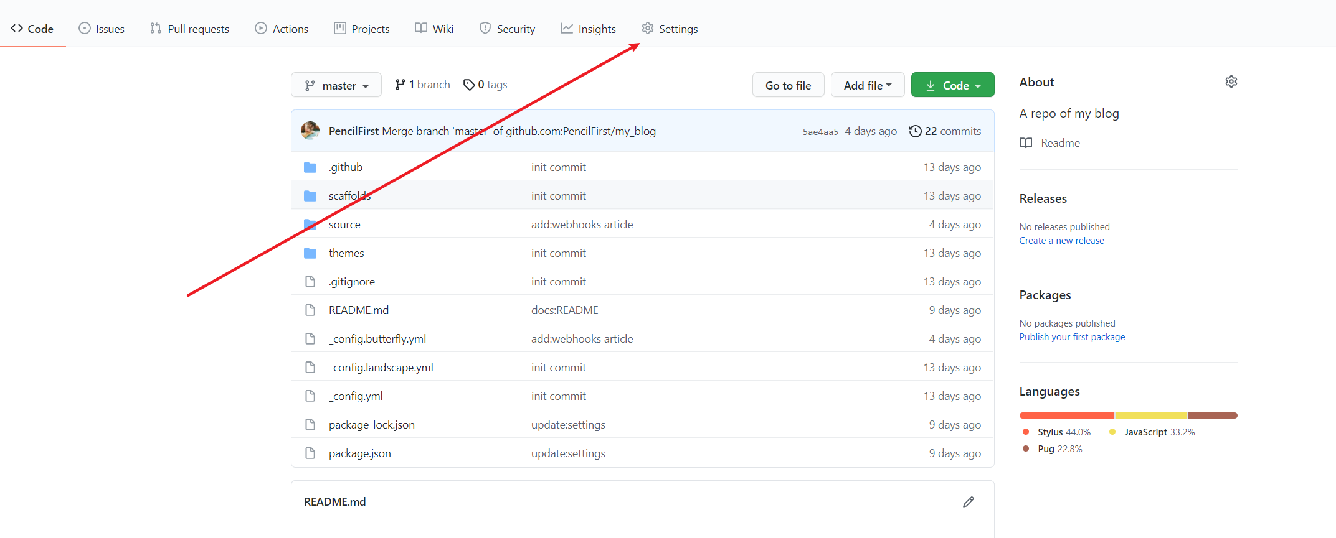View the 0 tags list

click(485, 85)
